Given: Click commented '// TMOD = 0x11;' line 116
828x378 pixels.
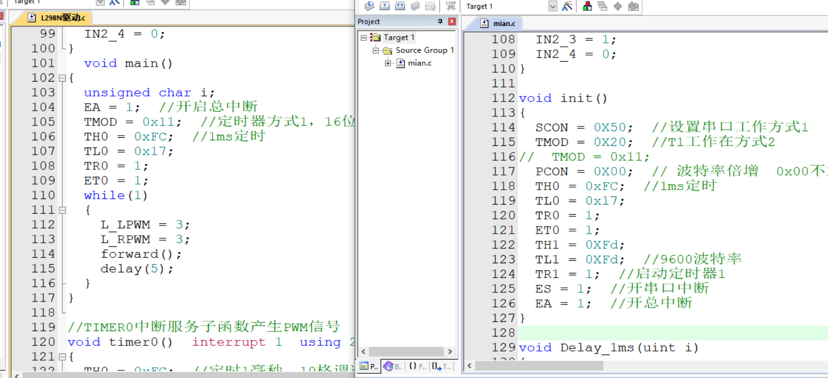Looking at the screenshot, I should [584, 157].
